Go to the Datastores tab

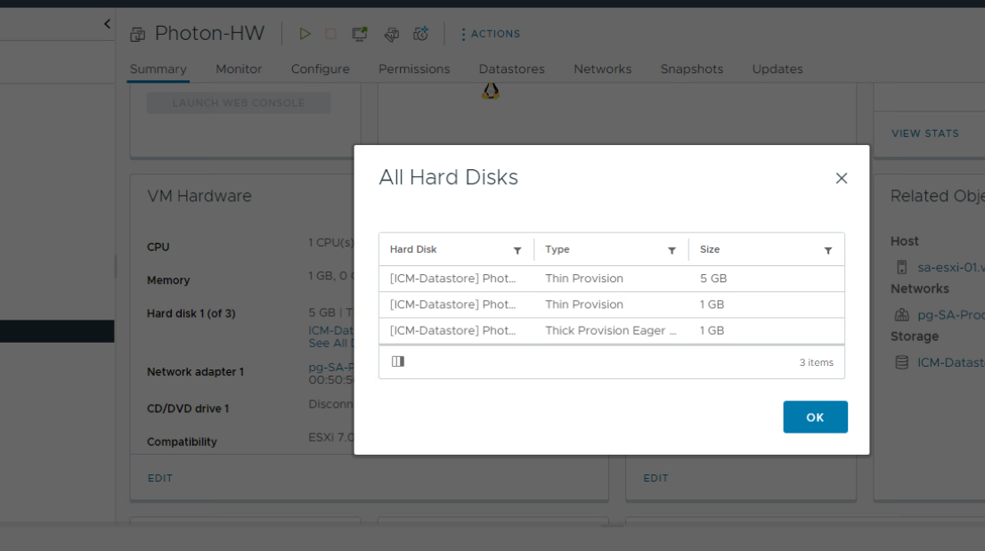511,69
